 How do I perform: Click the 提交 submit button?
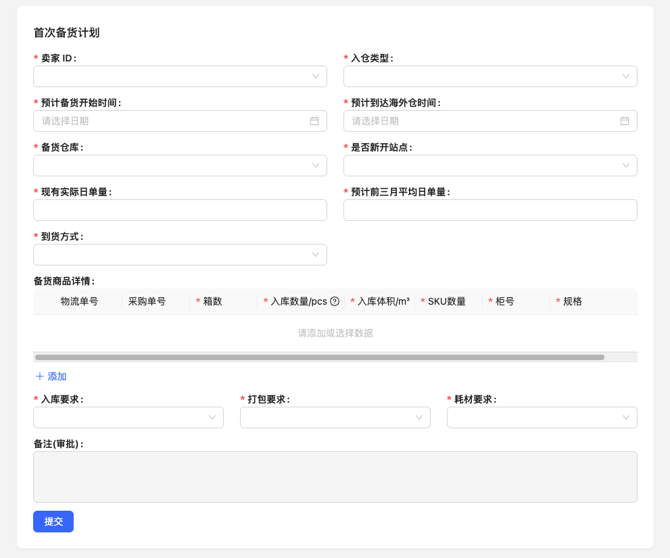pyautogui.click(x=53, y=522)
